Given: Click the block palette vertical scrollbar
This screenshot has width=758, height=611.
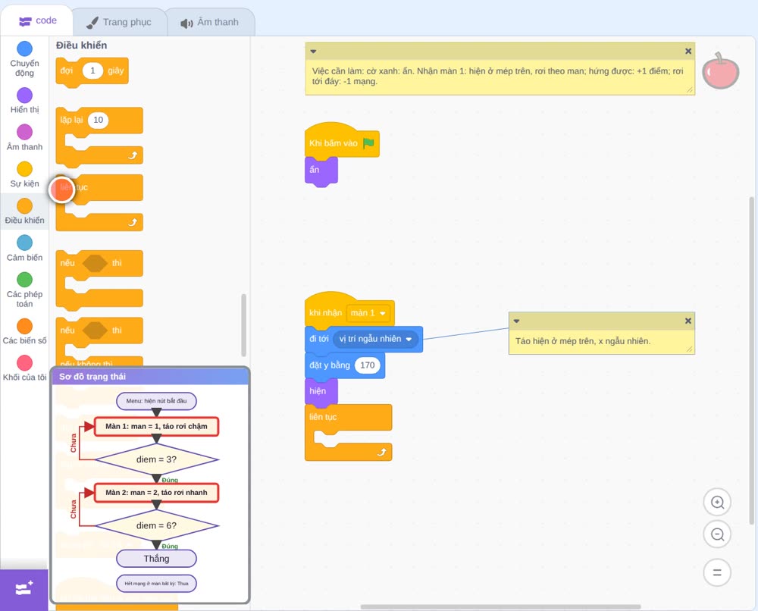Looking at the screenshot, I should point(243,325).
